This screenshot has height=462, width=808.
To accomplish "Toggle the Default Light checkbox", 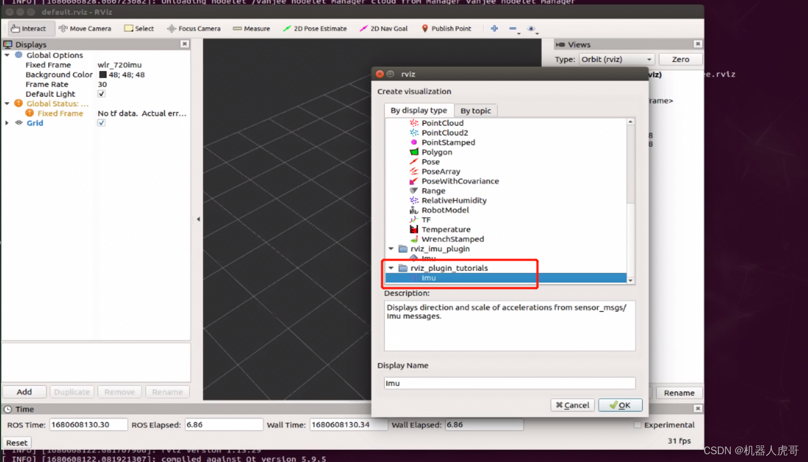I will pyautogui.click(x=101, y=94).
